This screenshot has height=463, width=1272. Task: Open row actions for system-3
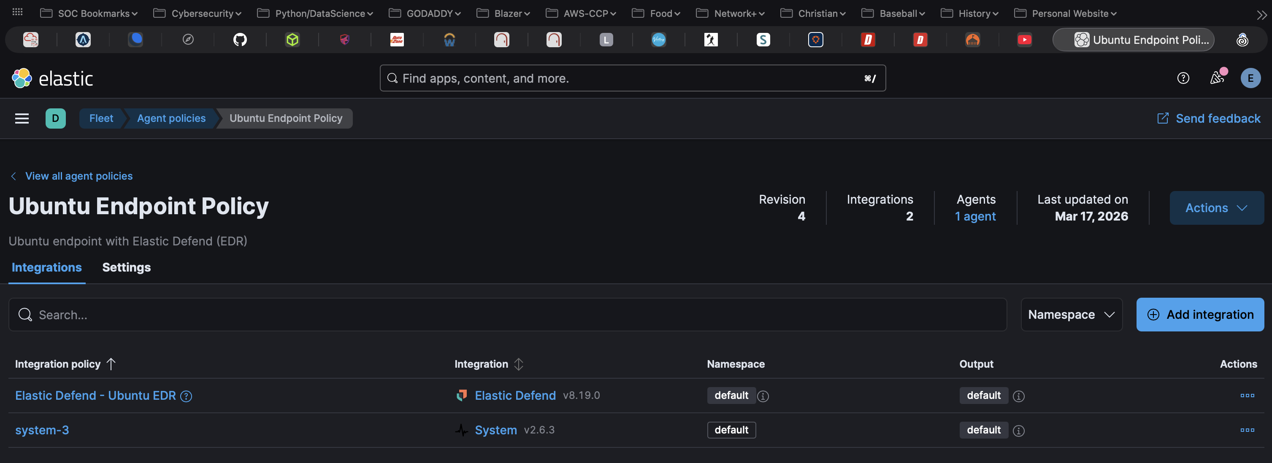(x=1247, y=430)
